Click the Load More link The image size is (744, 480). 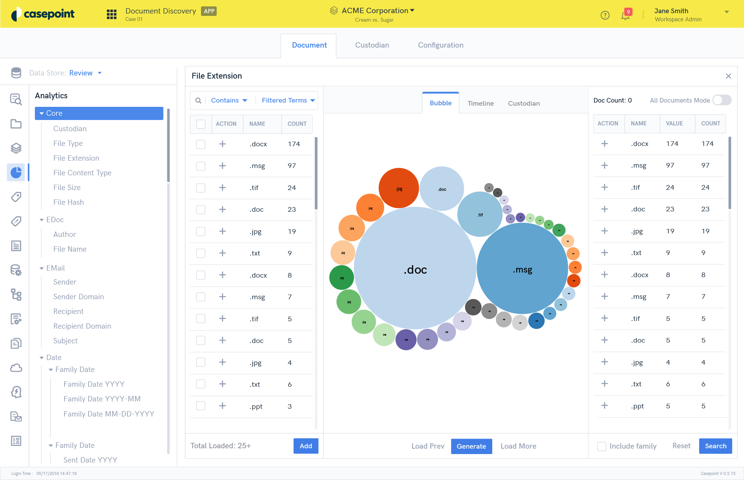(518, 446)
